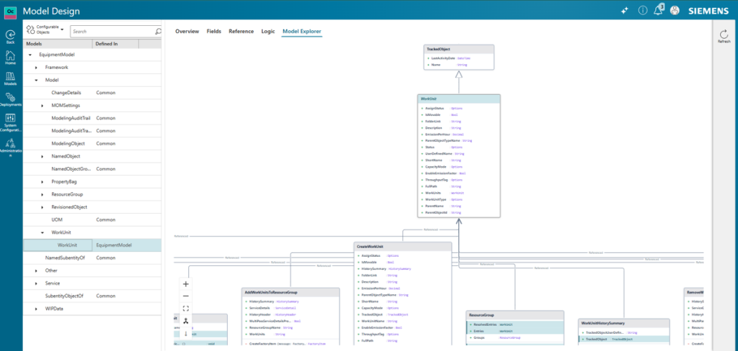
Task: Select the ModelingAuditTrail row
Action: pyautogui.click(x=92, y=119)
